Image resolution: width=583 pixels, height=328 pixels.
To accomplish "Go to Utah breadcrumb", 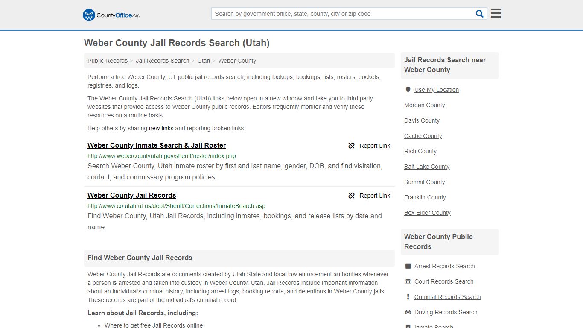I will click(x=204, y=61).
